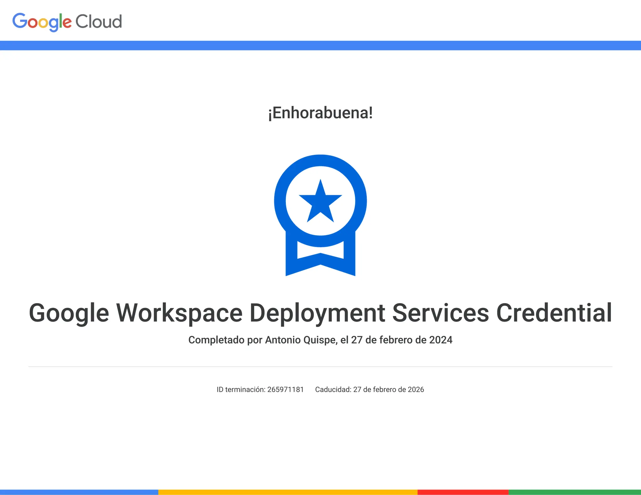
Task: Click the Completado por text
Action: point(225,340)
